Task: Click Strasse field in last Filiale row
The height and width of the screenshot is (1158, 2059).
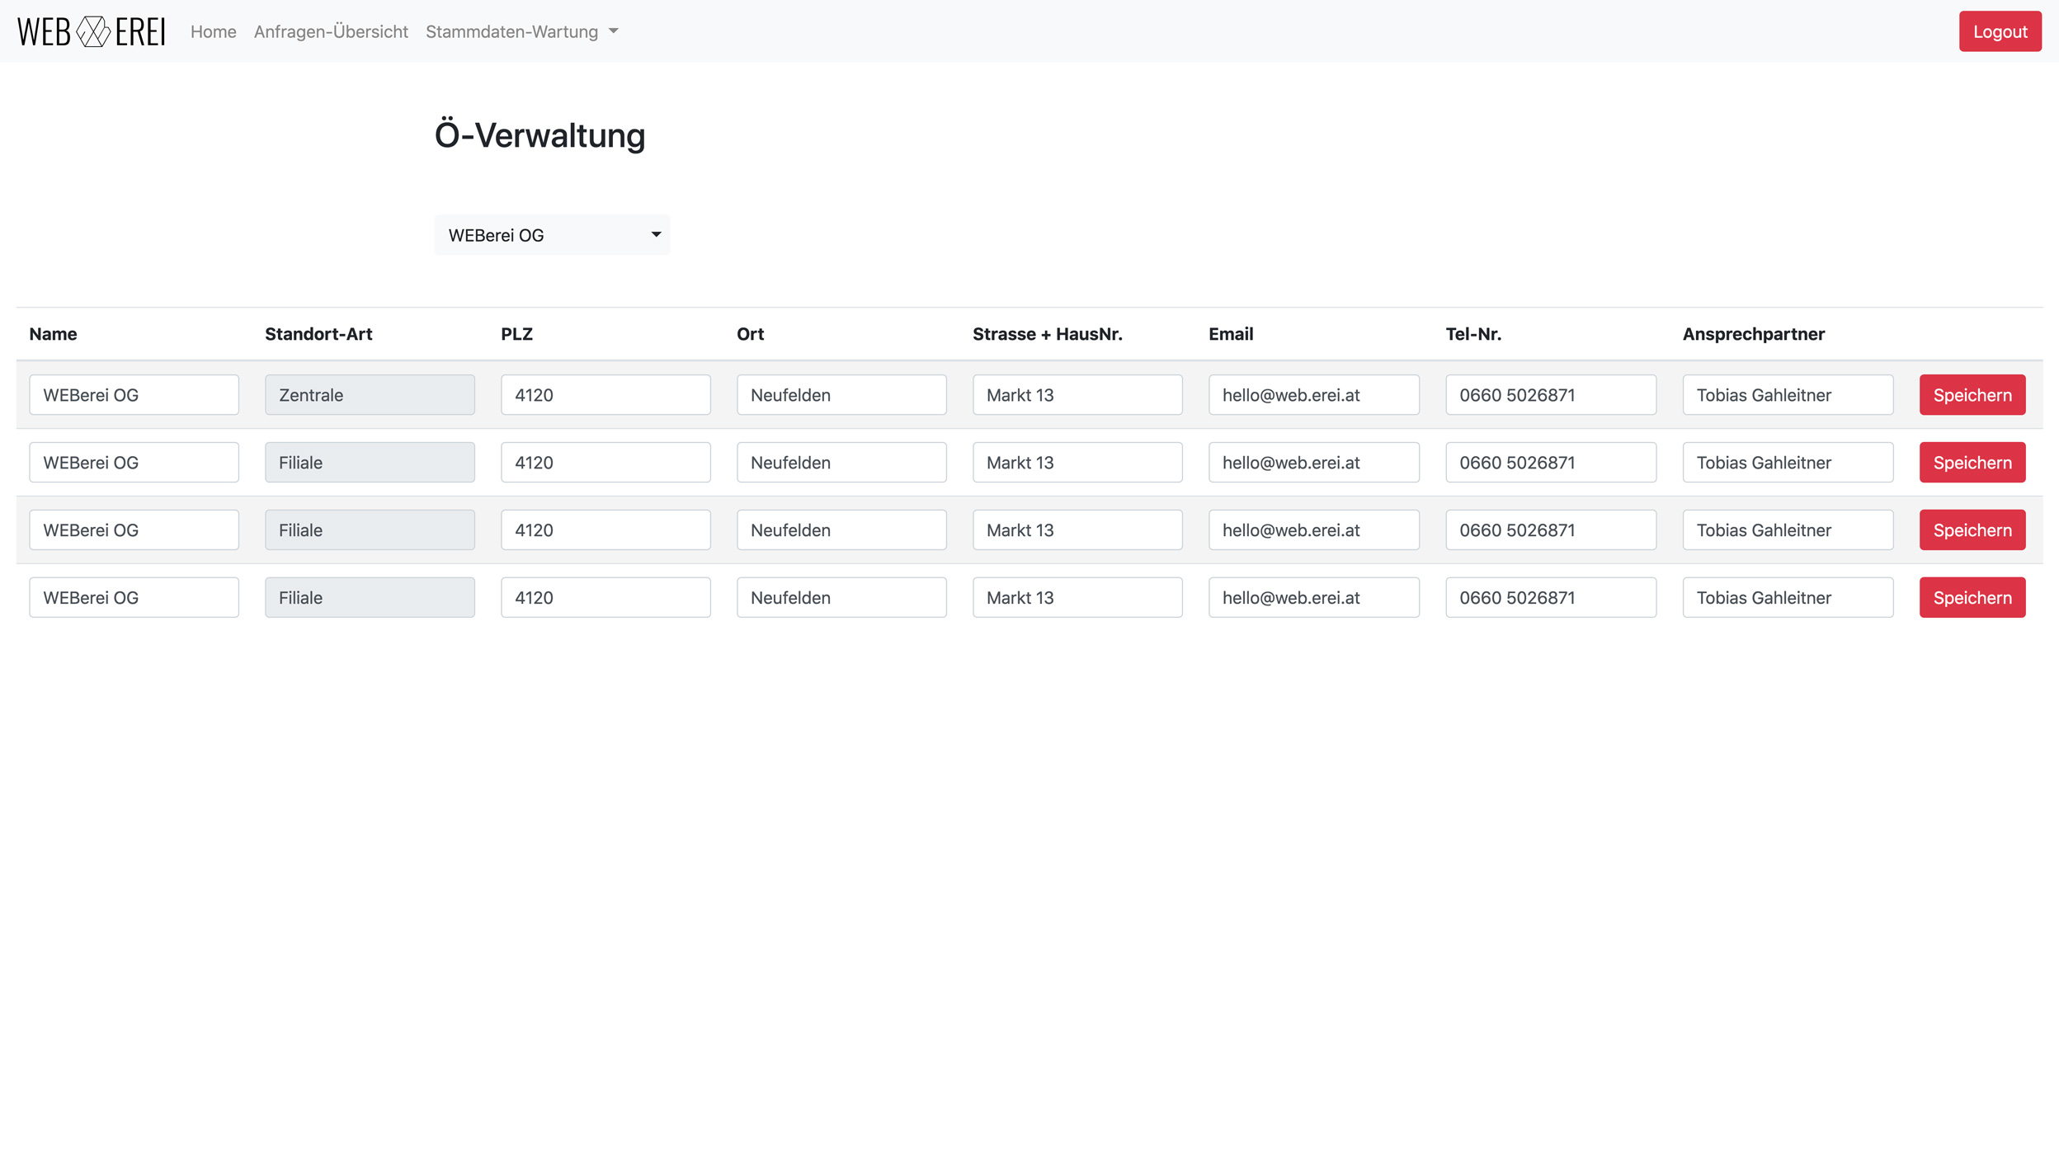Action: (x=1077, y=598)
